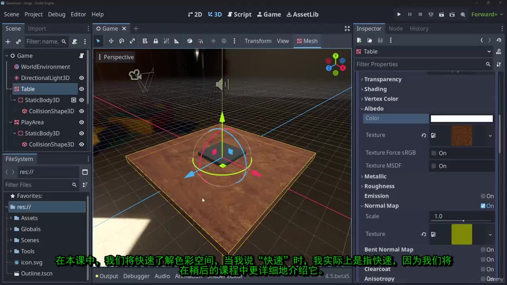Toggle preview sunlight icon

[213, 41]
